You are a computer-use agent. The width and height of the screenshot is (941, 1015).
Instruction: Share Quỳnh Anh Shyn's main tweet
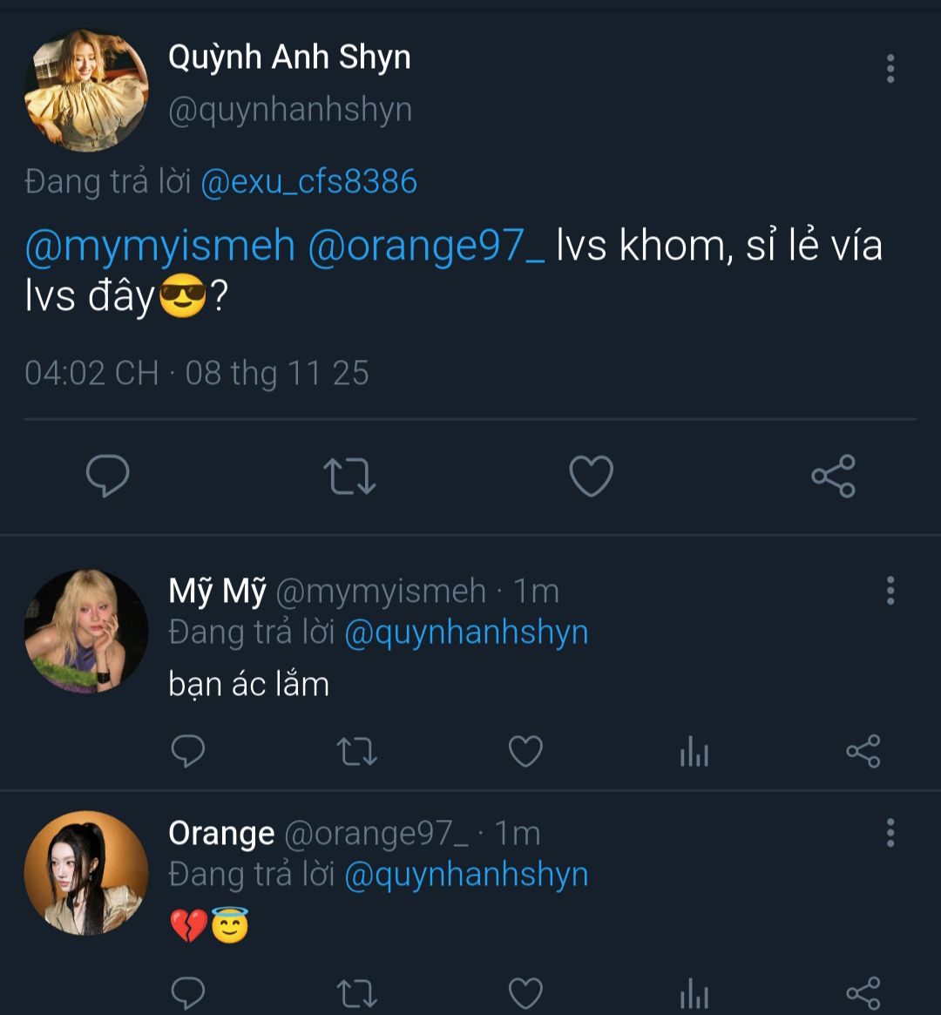pyautogui.click(x=833, y=477)
